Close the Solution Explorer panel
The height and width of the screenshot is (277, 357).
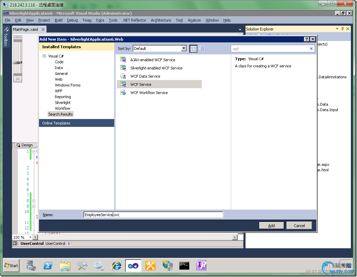click(x=348, y=29)
